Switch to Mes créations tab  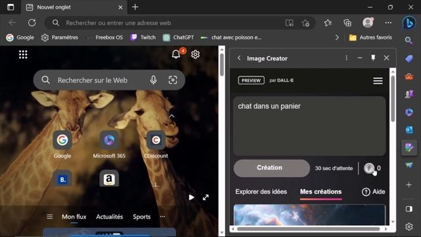[x=321, y=192]
